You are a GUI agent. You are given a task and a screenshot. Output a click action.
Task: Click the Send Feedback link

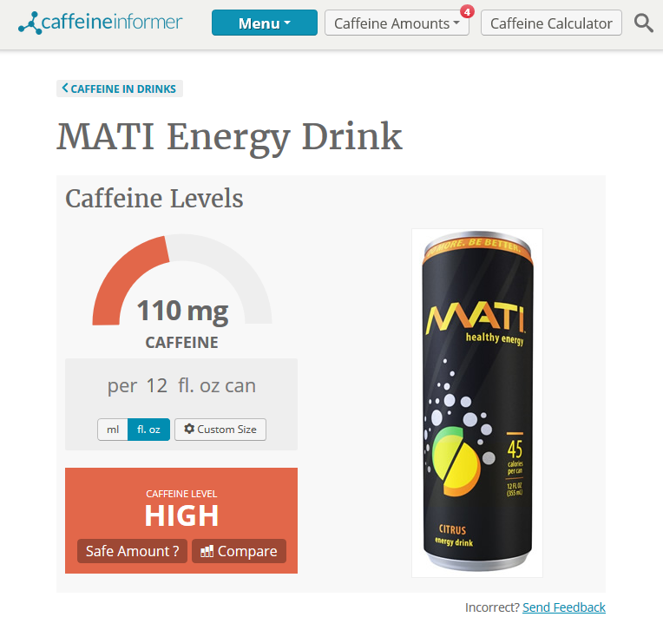pyautogui.click(x=563, y=607)
